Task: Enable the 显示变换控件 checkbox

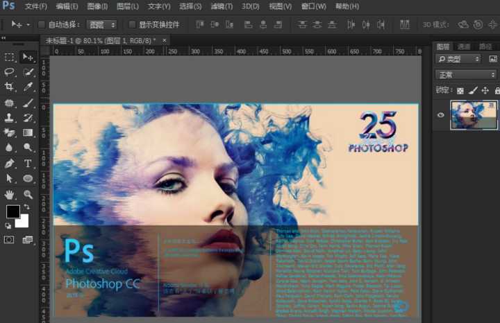Action: coord(132,24)
